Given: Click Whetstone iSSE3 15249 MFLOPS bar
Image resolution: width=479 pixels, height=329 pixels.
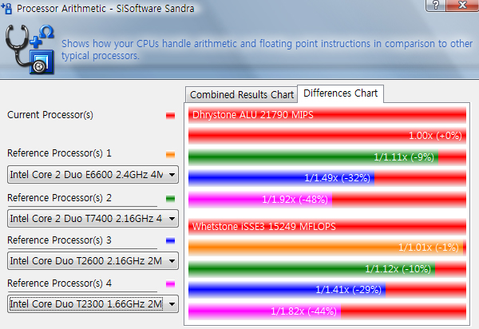Looking at the screenshot, I should [327, 226].
